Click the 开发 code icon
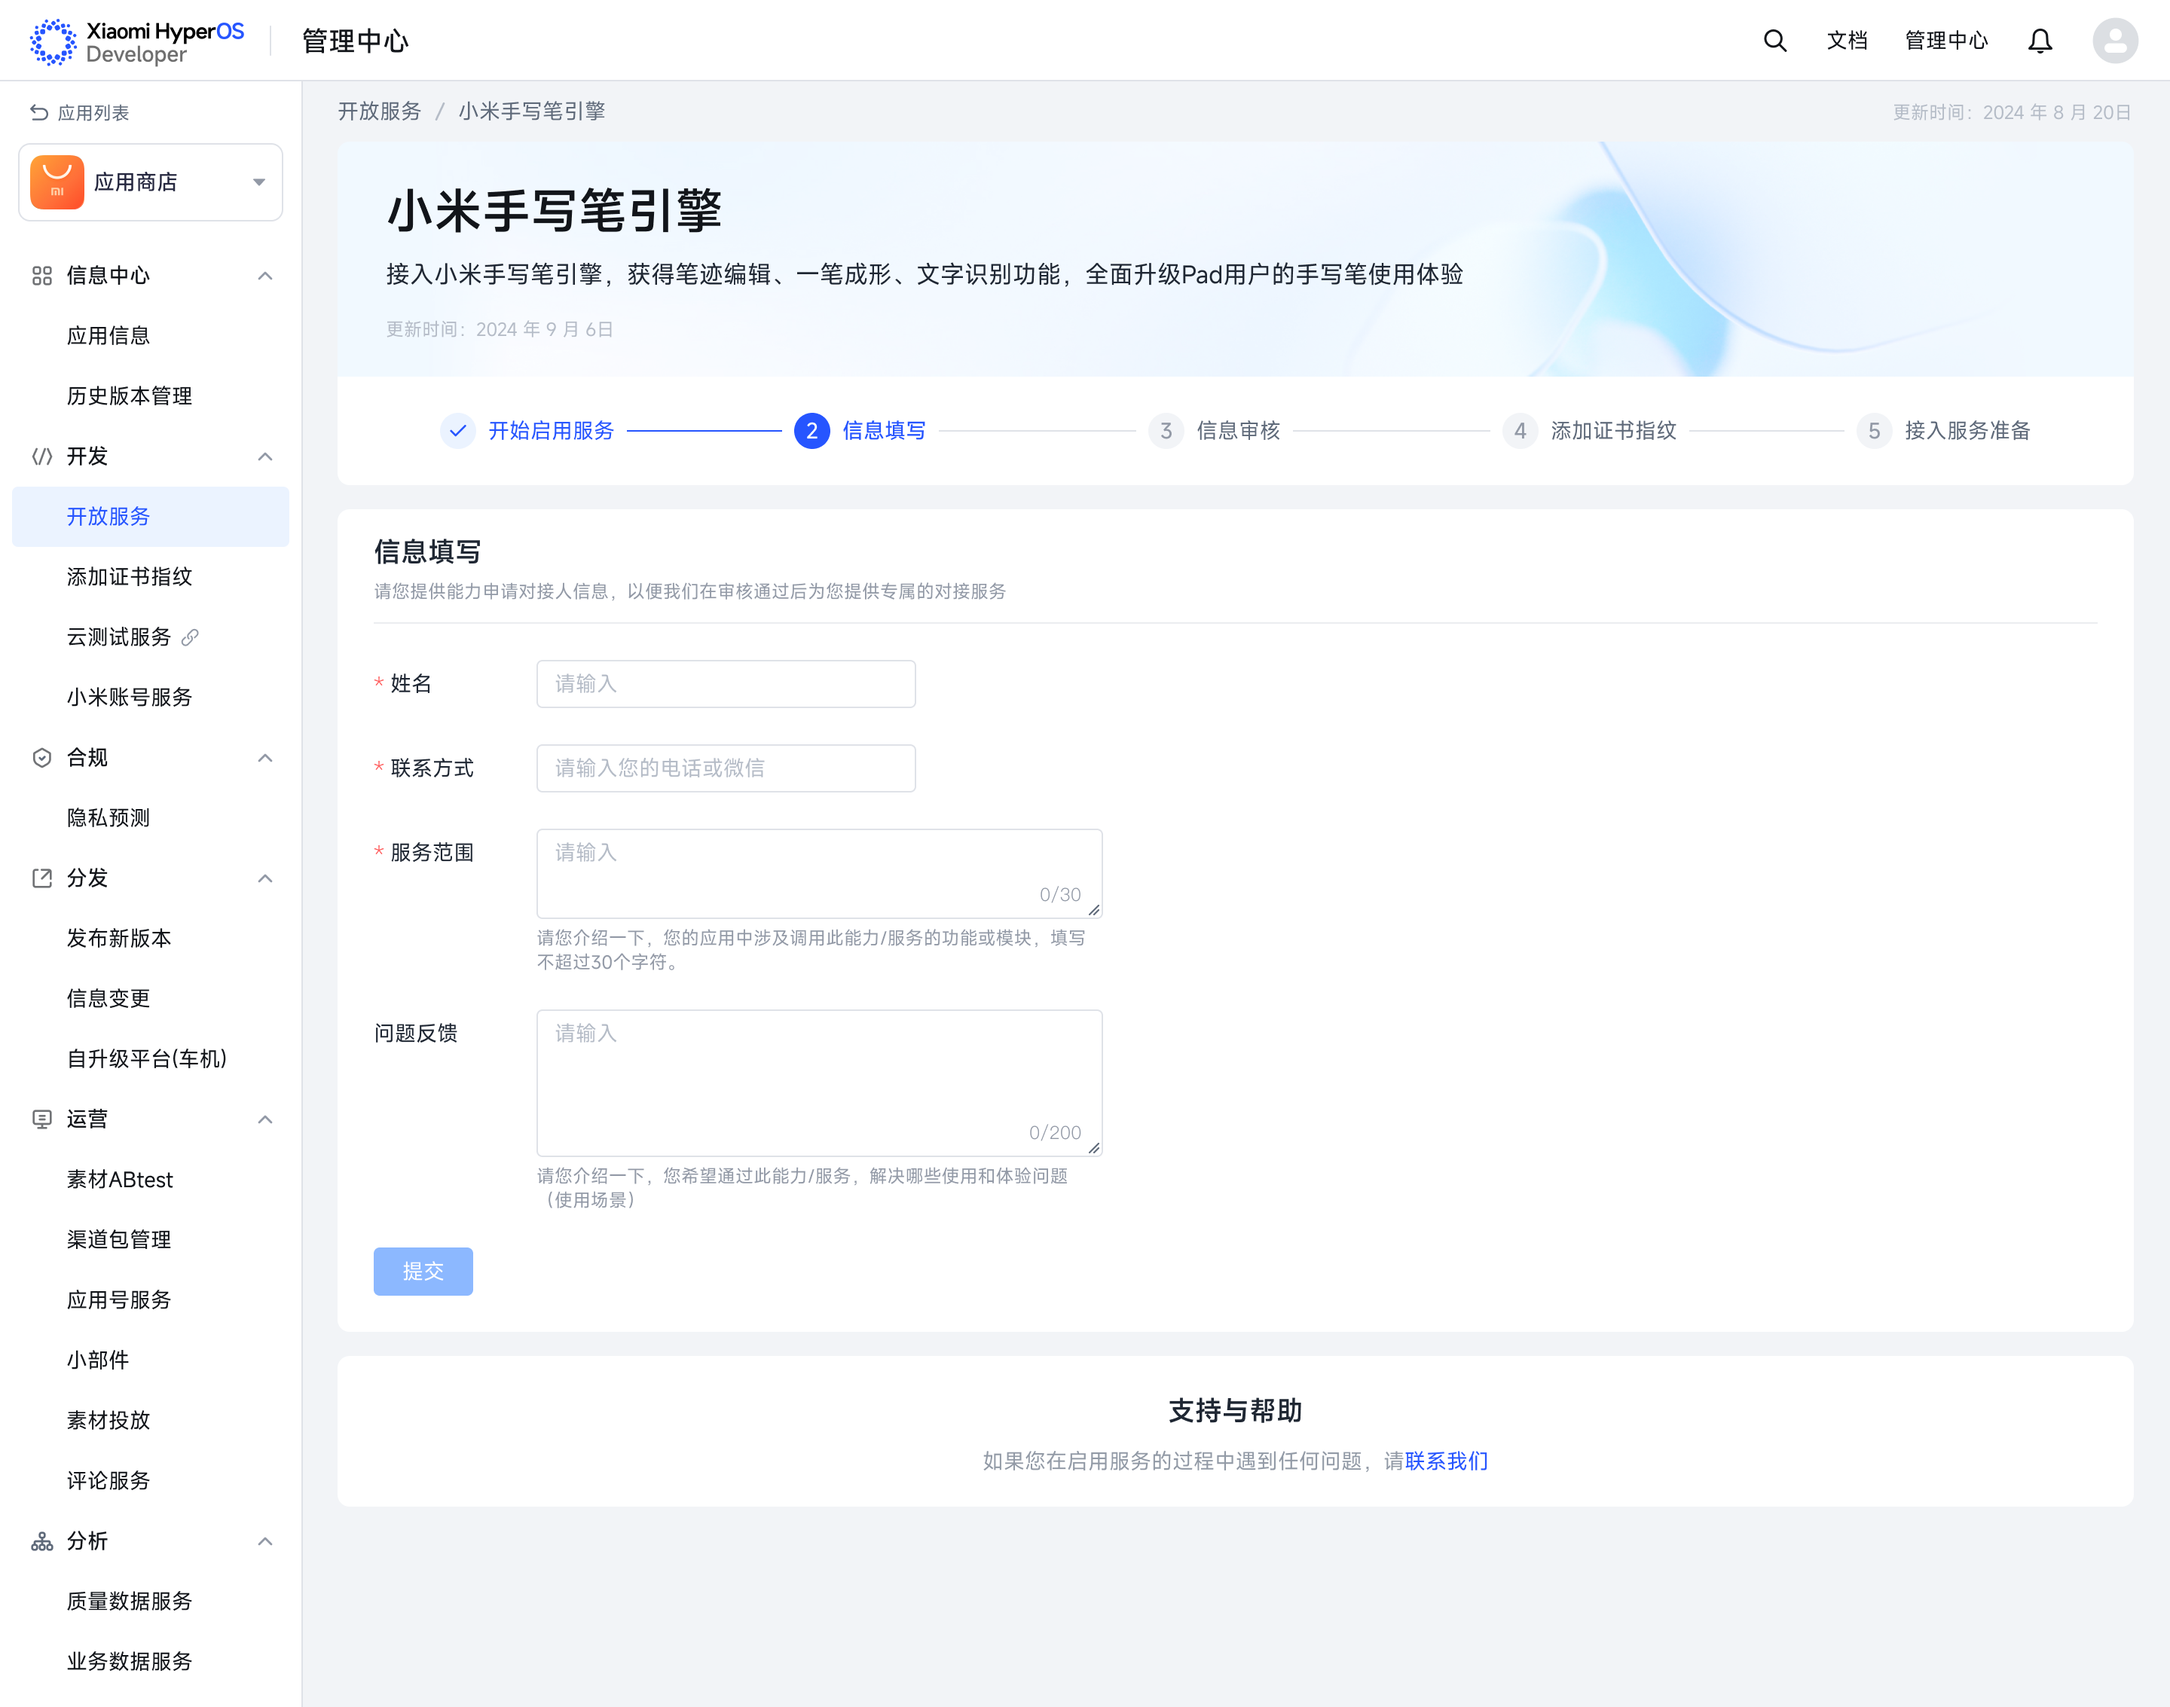 [42, 457]
